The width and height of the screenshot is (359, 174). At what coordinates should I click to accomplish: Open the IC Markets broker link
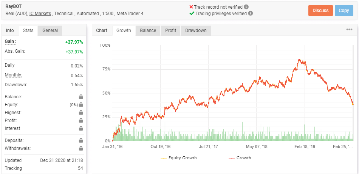(x=40, y=14)
